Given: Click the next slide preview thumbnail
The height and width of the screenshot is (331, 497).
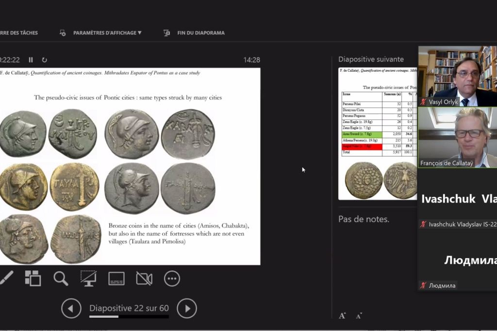Looking at the screenshot, I should point(378,133).
